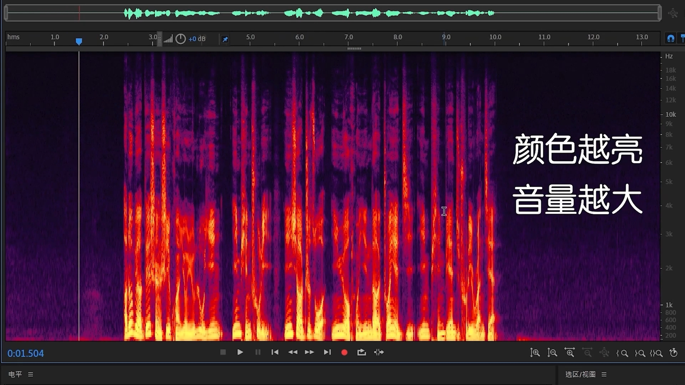
Task: Toggle the pin playhead icon in the ruler
Action: (225, 38)
